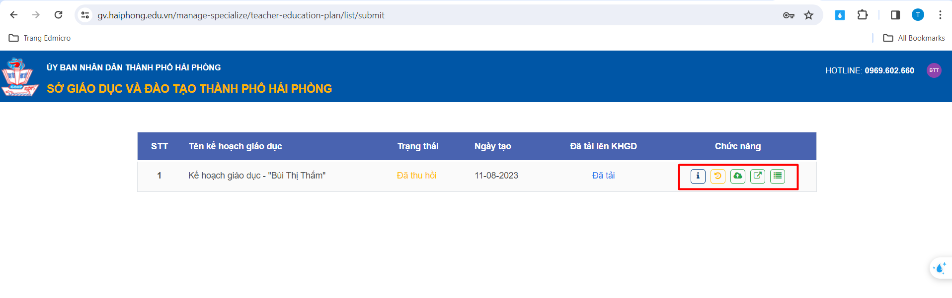Screen dimensions: 952x298
Task: Open the Chrome extensions puzzle menu
Action: [863, 15]
